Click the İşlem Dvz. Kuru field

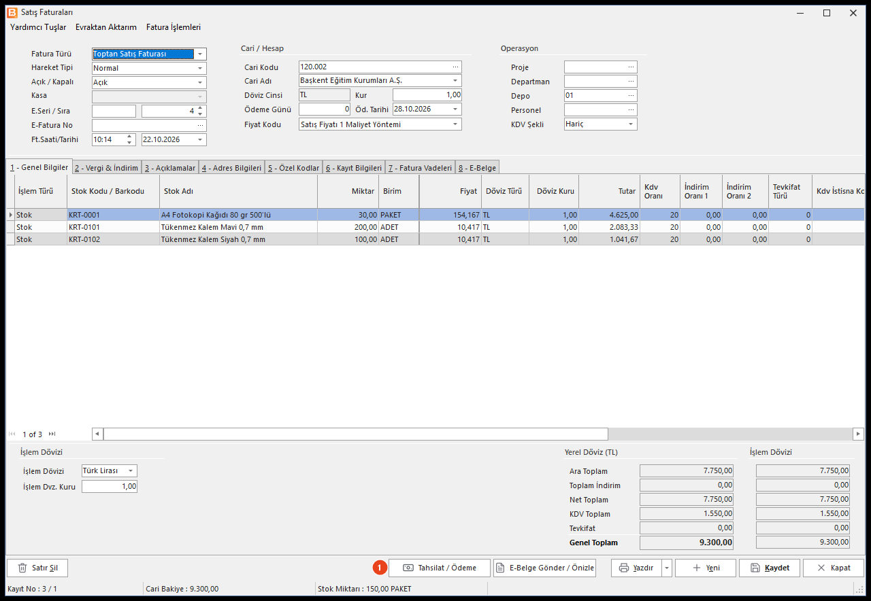(110, 486)
